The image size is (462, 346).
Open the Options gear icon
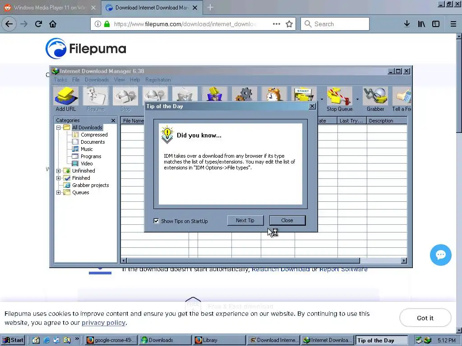pos(244,94)
